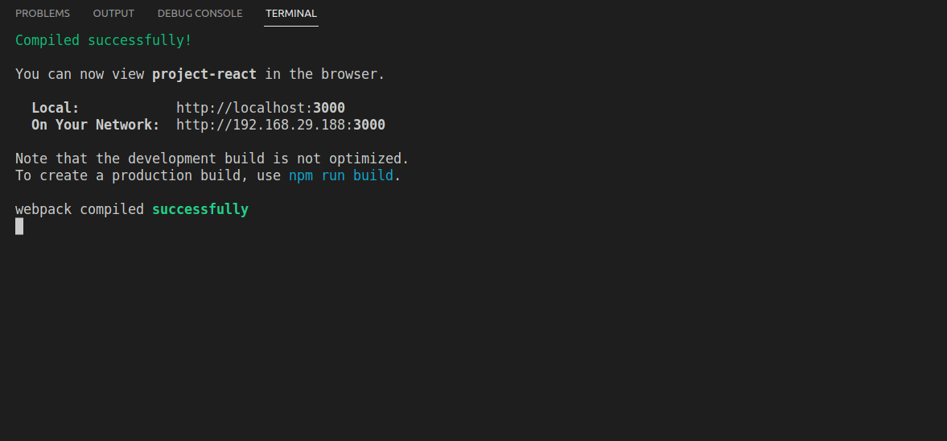Click the TERMINAL tab
This screenshot has height=441, width=947.
pyautogui.click(x=291, y=14)
